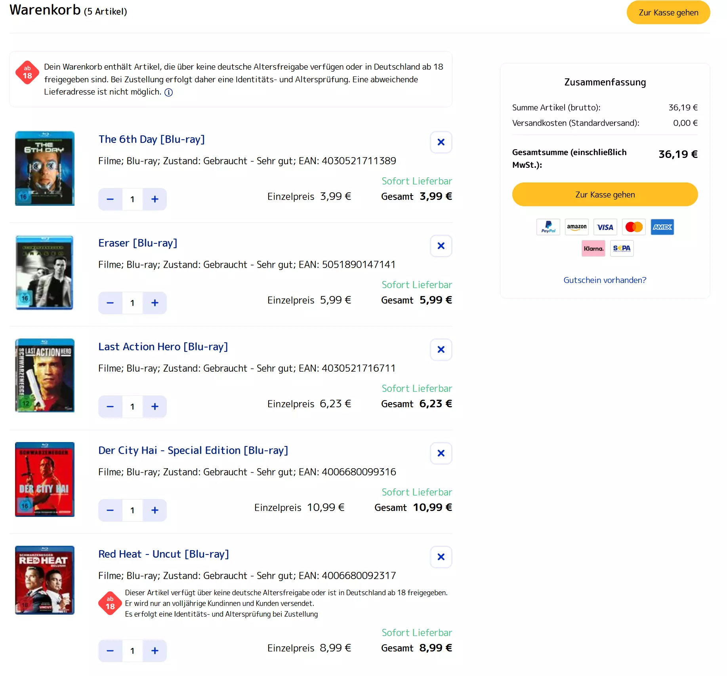Click Gesamt 10,99 € for Der City Hai

point(413,507)
